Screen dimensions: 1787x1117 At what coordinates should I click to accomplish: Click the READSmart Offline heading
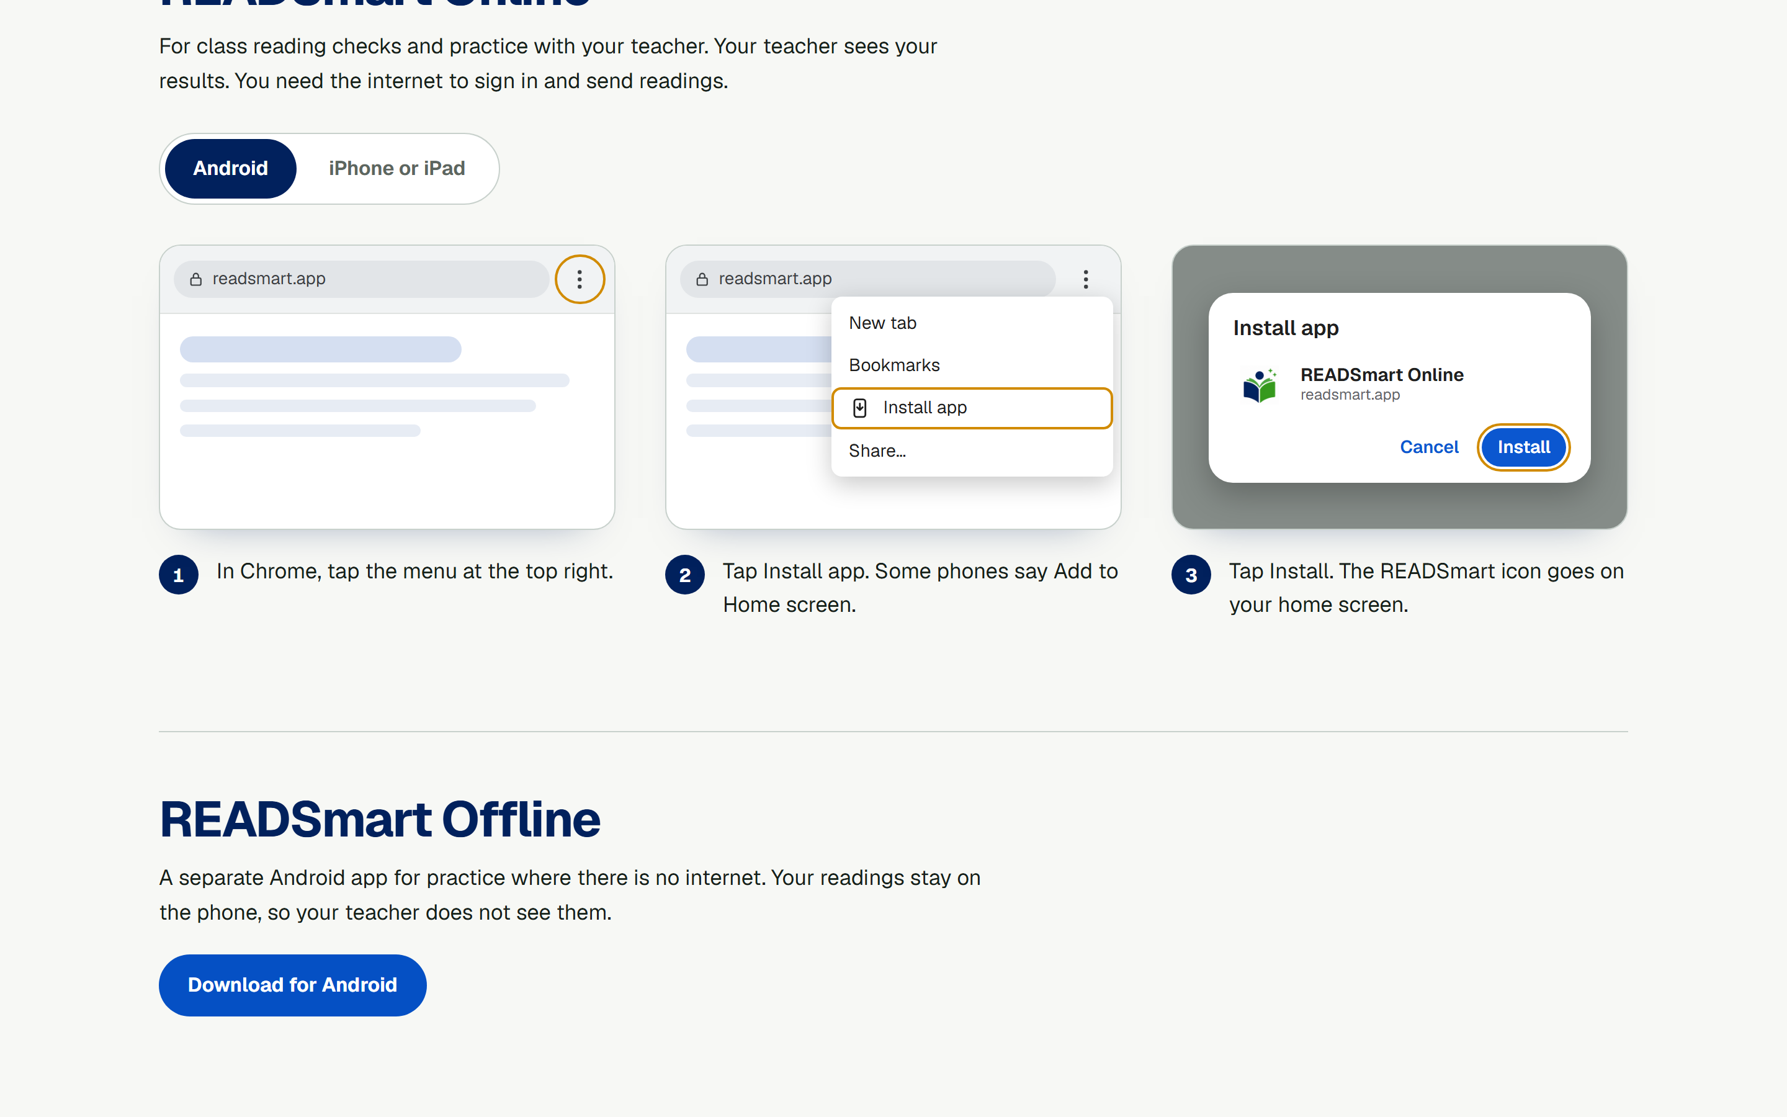tap(380, 819)
